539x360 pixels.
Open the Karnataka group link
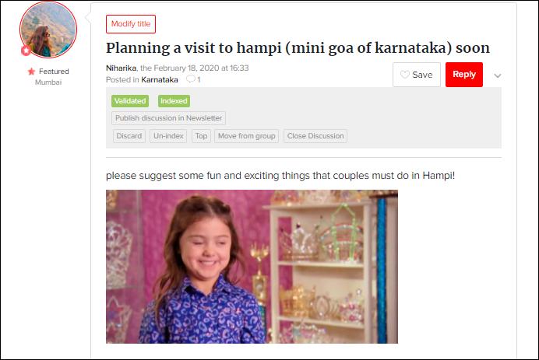click(160, 79)
